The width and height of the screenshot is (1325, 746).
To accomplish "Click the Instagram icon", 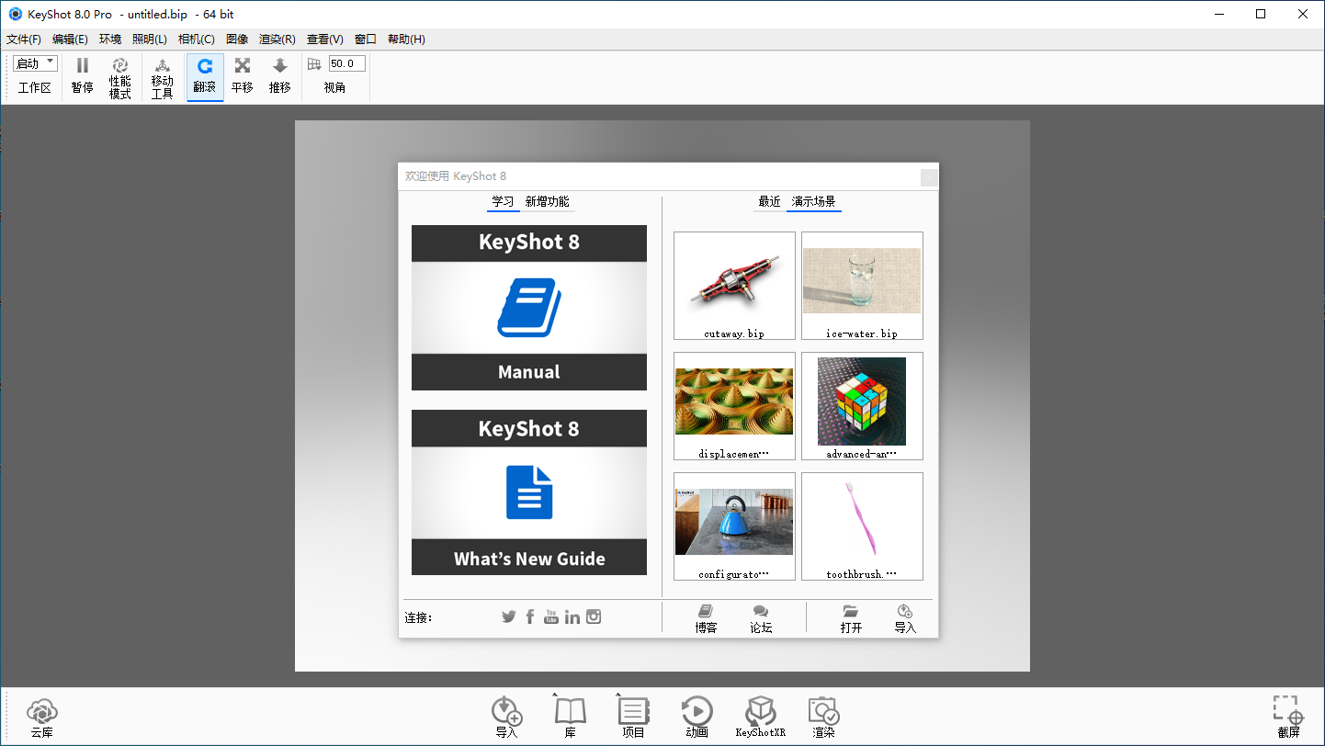I will pyautogui.click(x=594, y=616).
